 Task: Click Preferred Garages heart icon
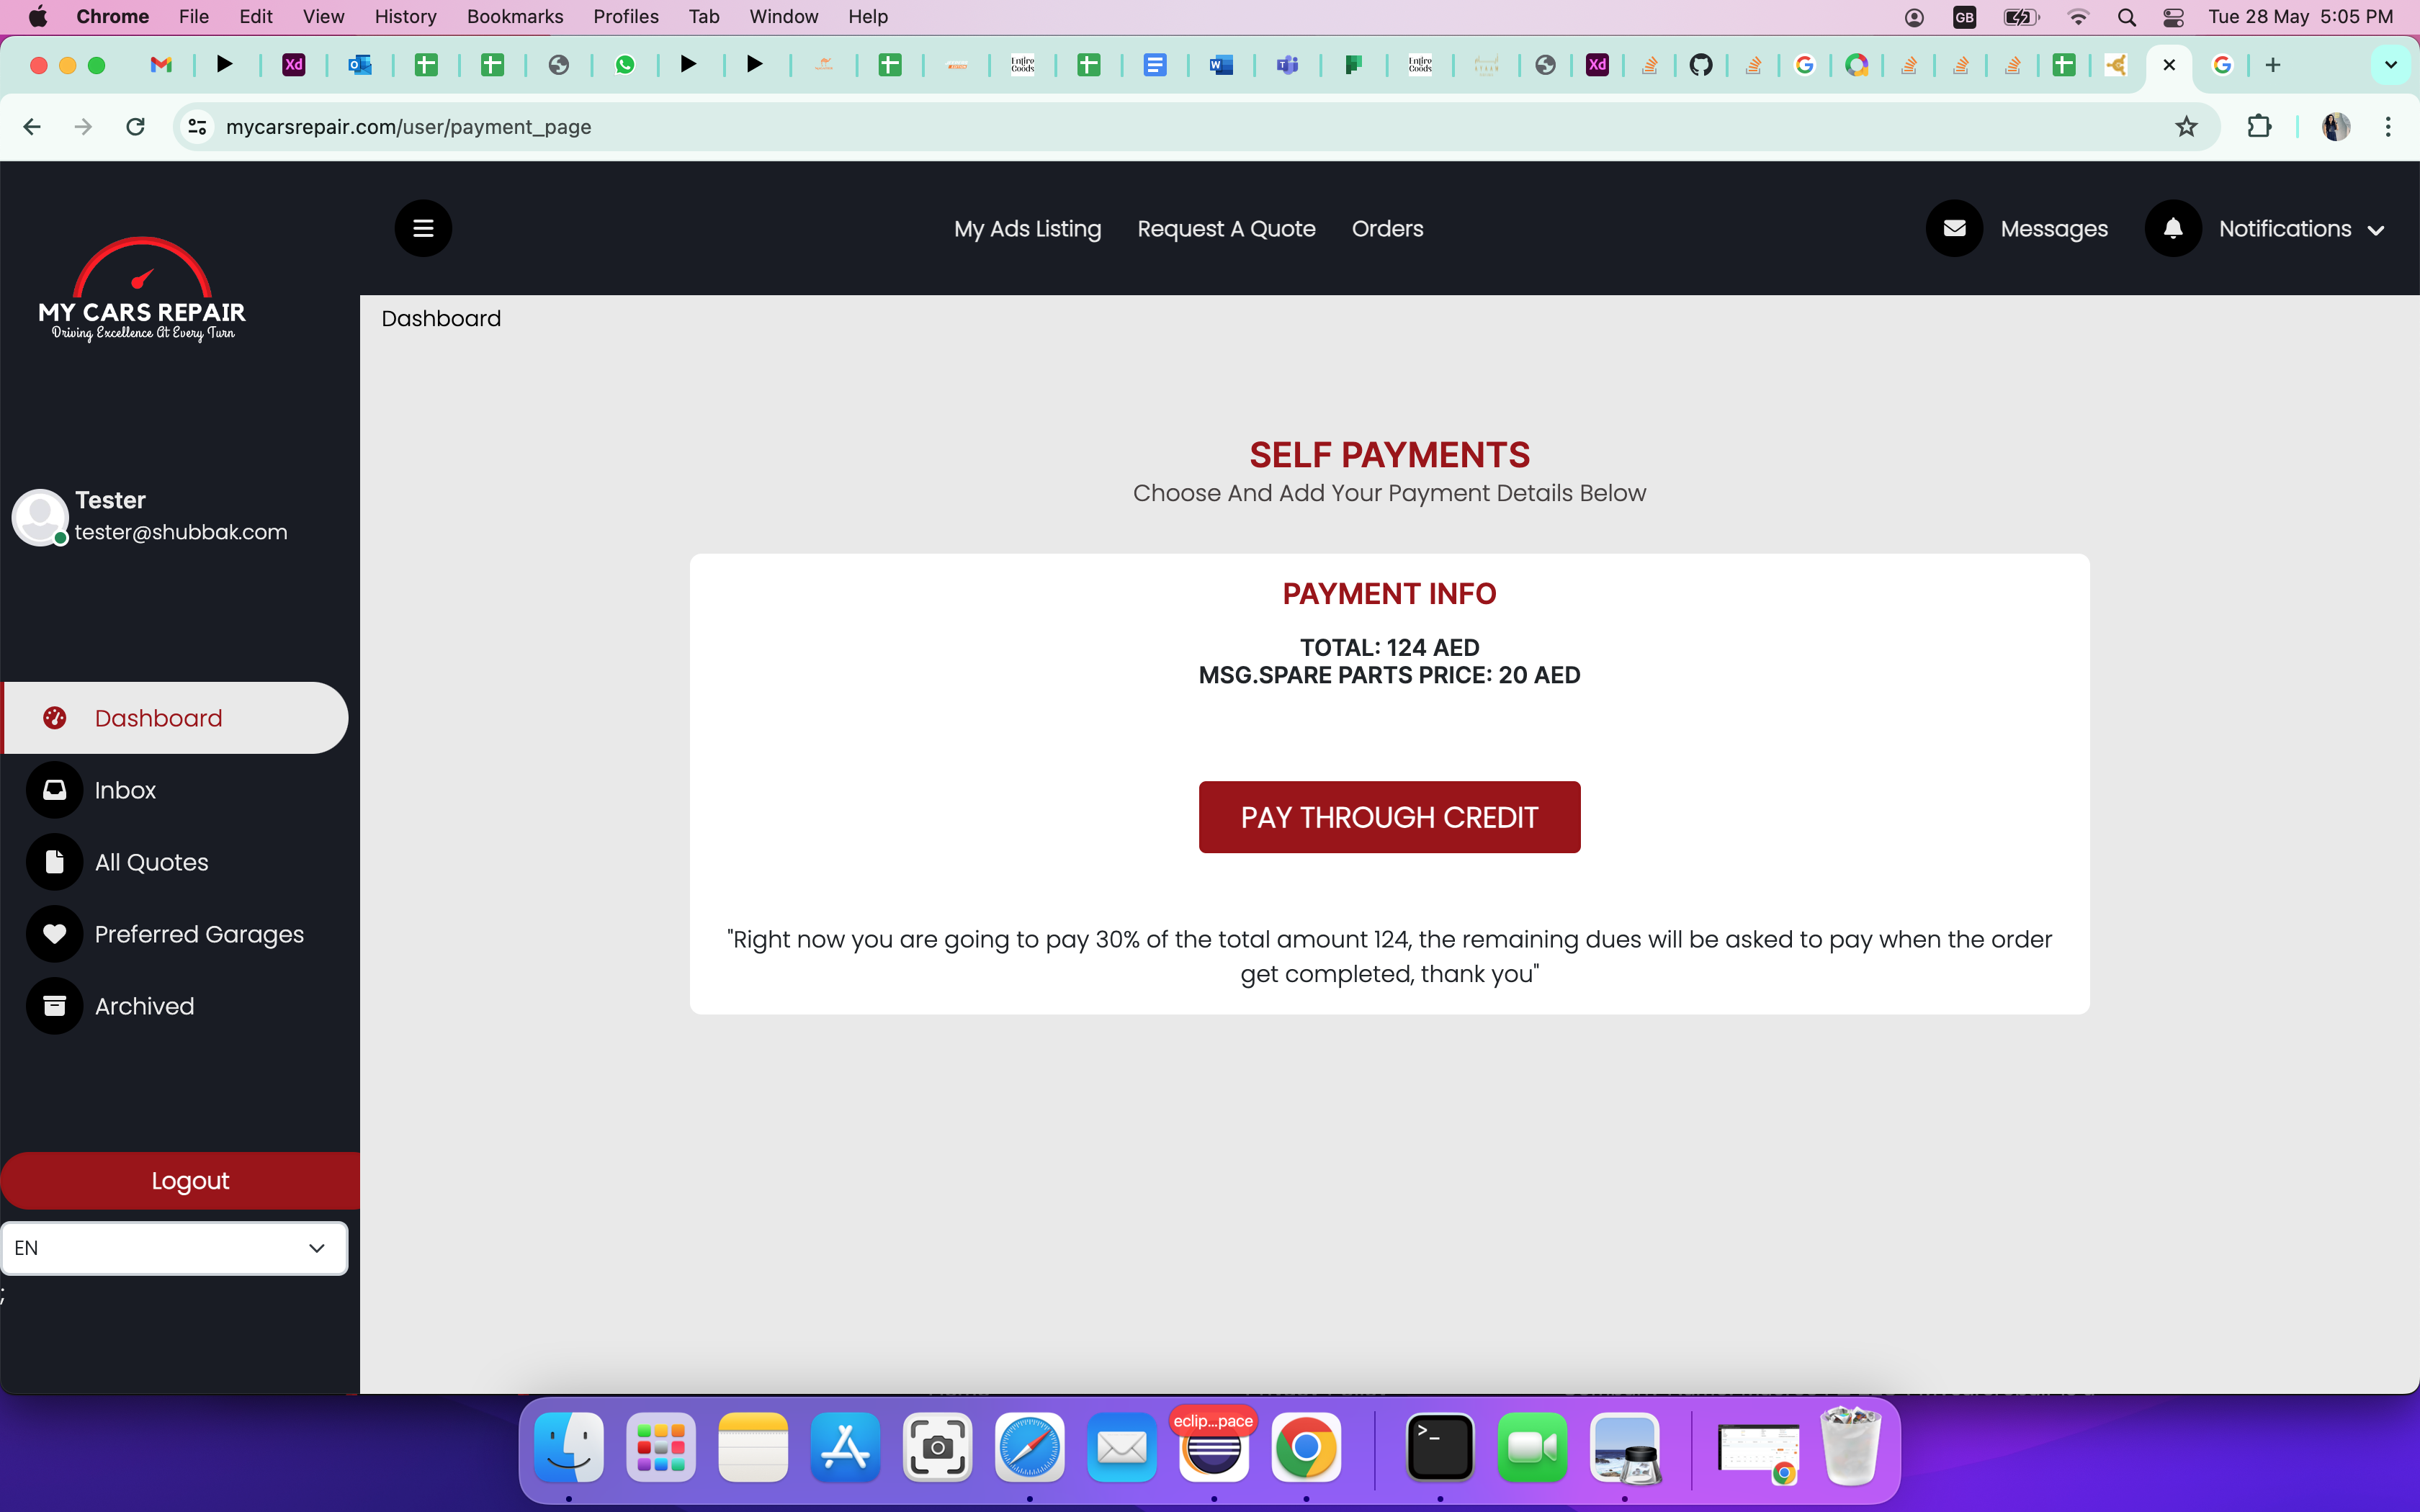(54, 934)
